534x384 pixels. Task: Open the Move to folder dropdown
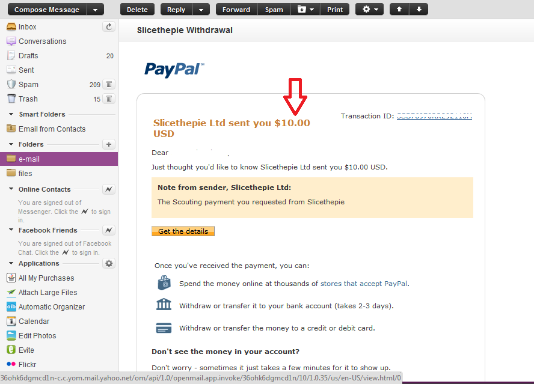[x=305, y=10]
